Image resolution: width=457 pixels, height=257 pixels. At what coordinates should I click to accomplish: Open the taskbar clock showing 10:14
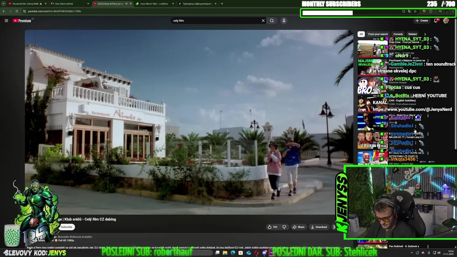coord(448,253)
